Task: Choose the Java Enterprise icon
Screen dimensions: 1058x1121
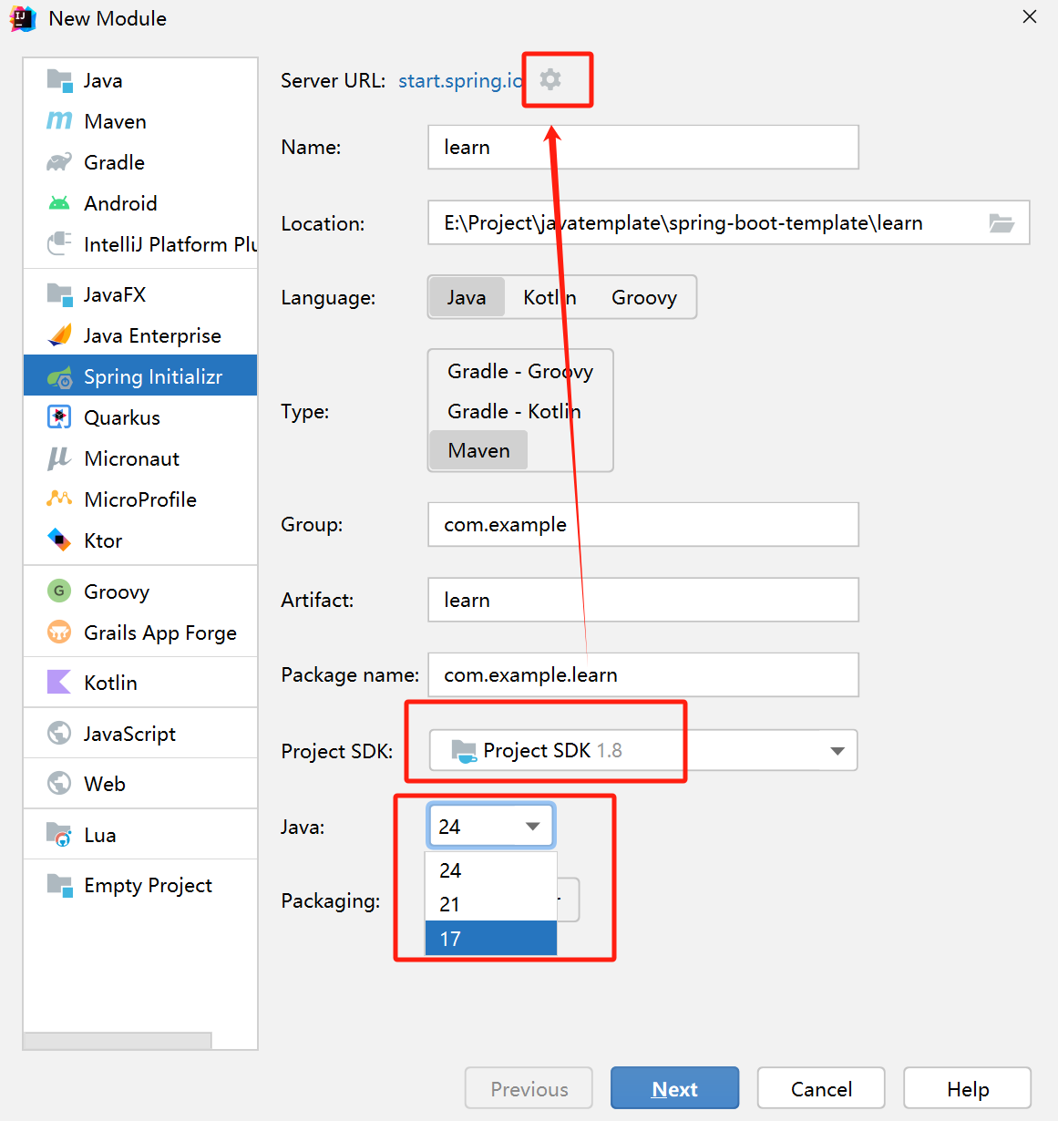Action: [x=59, y=335]
